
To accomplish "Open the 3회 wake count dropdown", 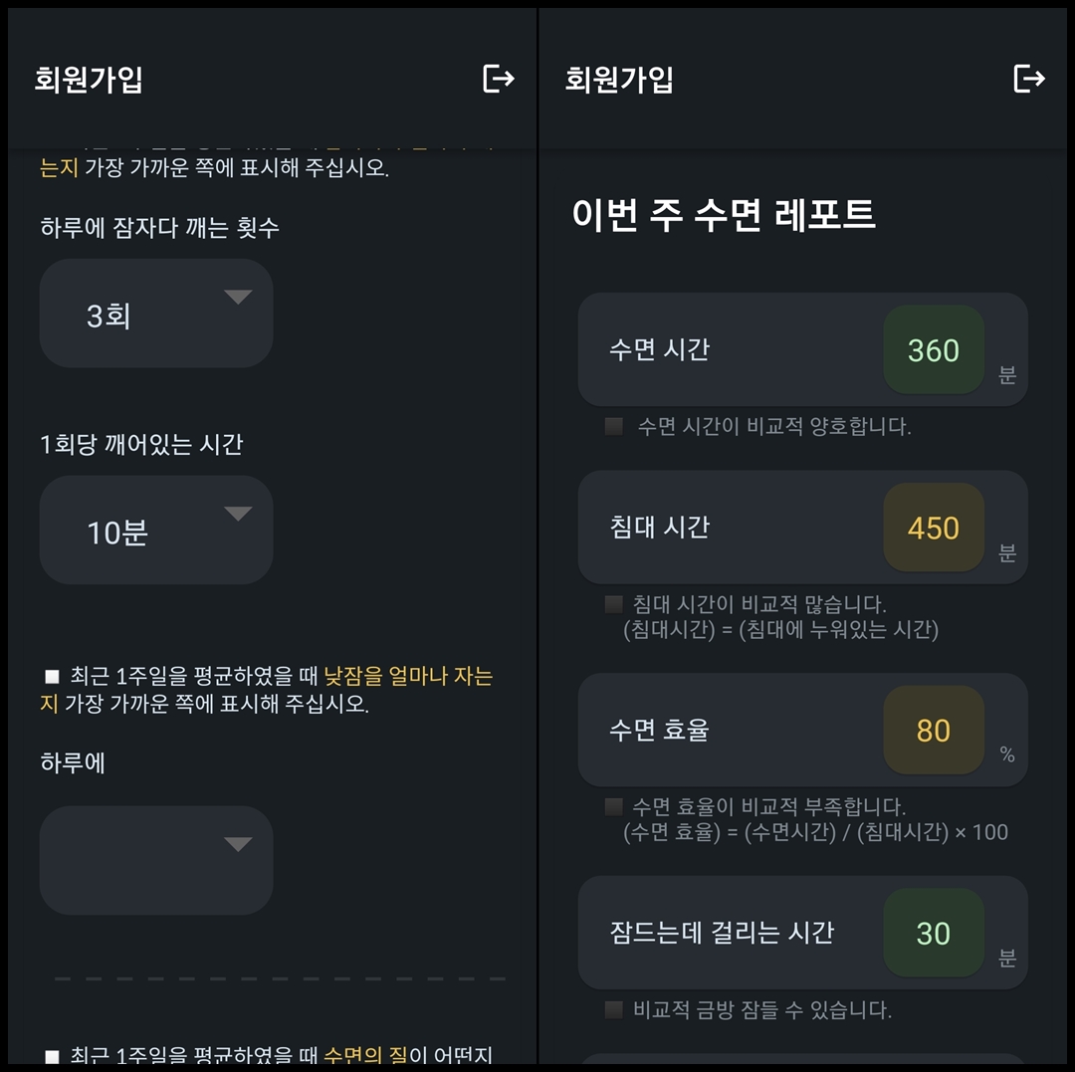I will coord(155,313).
